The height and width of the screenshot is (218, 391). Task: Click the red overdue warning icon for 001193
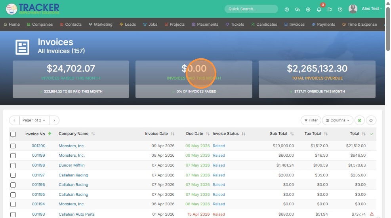(x=372, y=214)
